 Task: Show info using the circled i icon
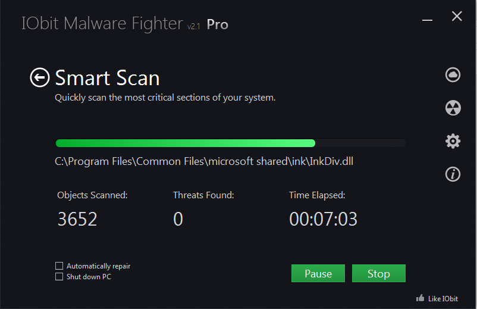pyautogui.click(x=453, y=174)
